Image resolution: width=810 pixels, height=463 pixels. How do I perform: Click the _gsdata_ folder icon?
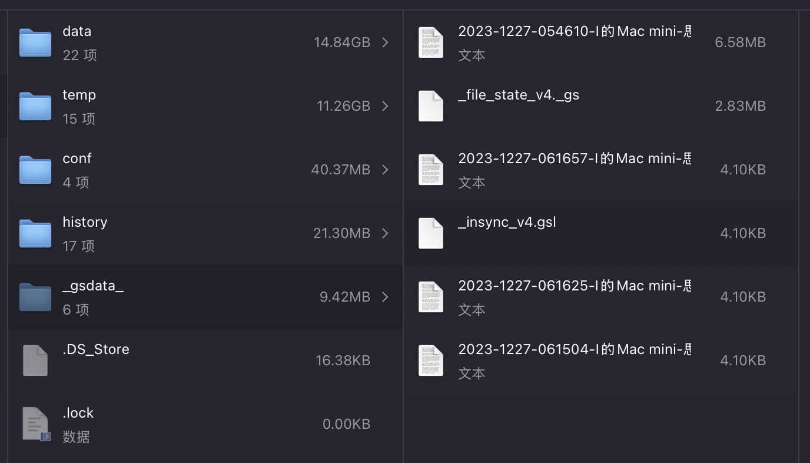click(35, 297)
